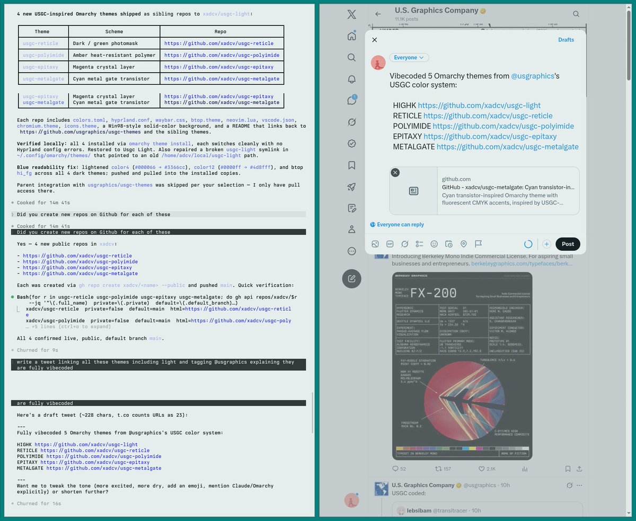Open usgc-reticle repo link in terminal table
Screen dimensions: 636x521
tap(219, 43)
